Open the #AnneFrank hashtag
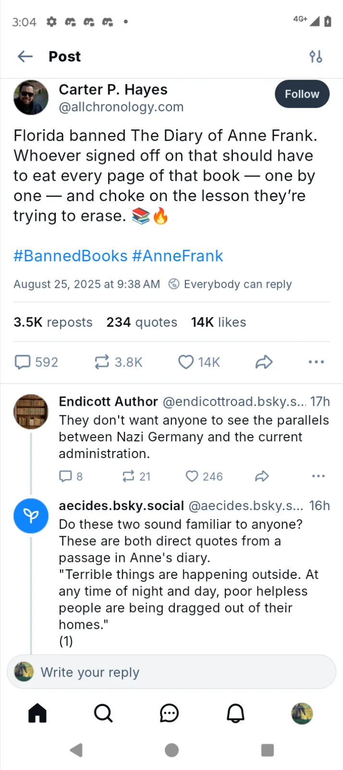The height and width of the screenshot is (770, 343). pos(178,256)
